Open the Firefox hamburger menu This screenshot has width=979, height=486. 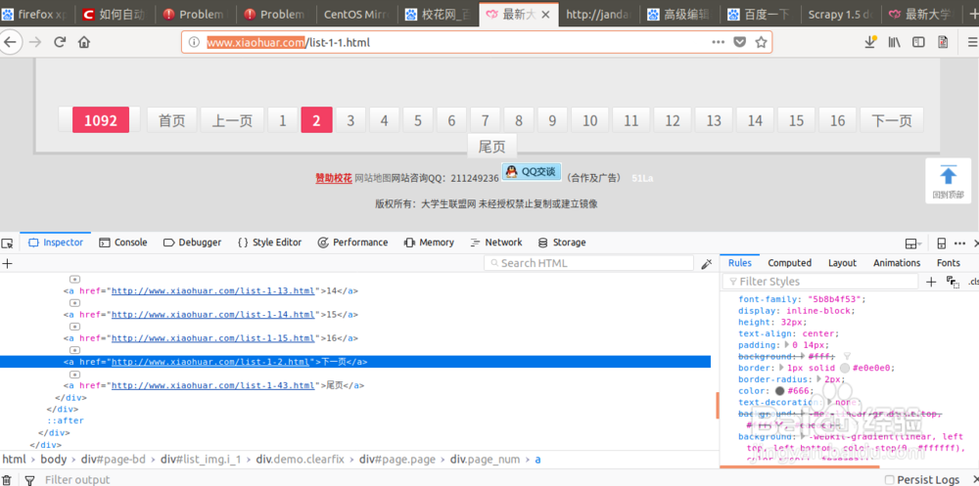[973, 42]
